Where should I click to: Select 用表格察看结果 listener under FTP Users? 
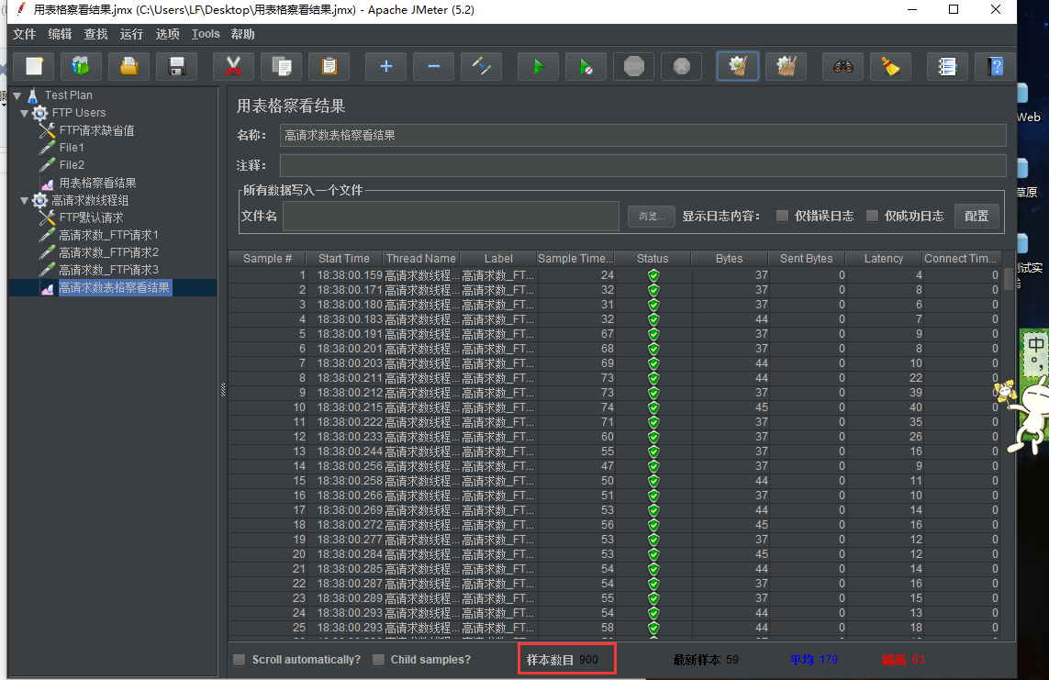tap(97, 183)
